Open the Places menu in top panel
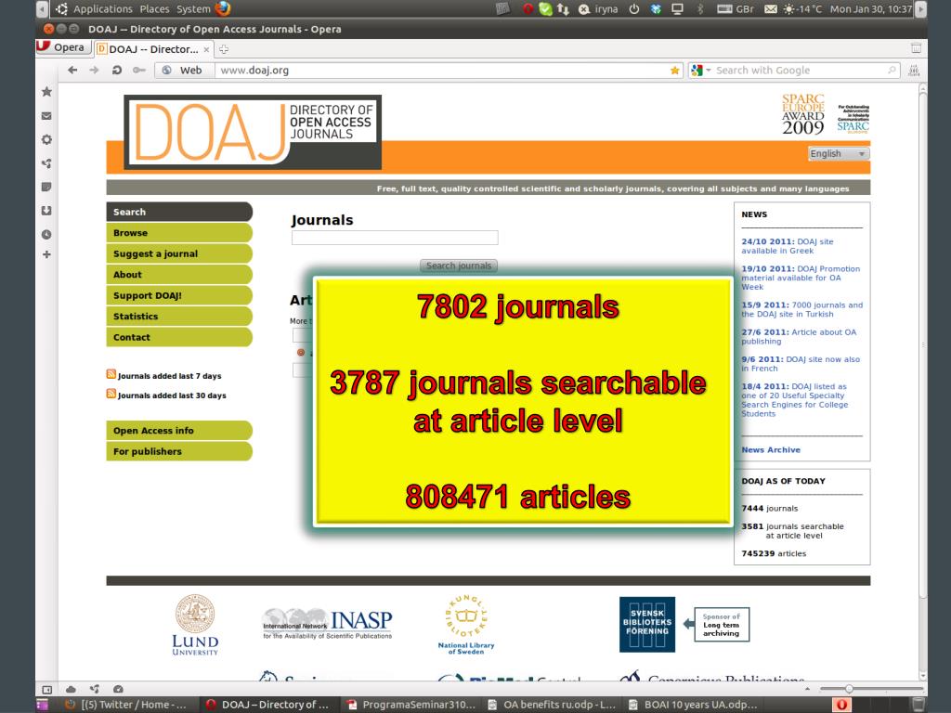 pos(155,9)
